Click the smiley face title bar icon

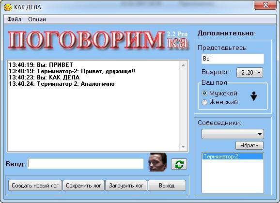(x=8, y=7)
